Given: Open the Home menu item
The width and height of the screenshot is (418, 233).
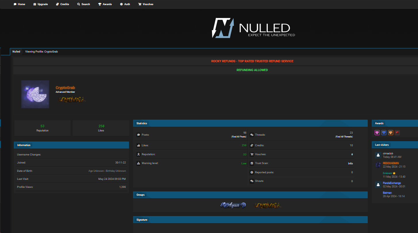Looking at the screenshot, I should (20, 4).
